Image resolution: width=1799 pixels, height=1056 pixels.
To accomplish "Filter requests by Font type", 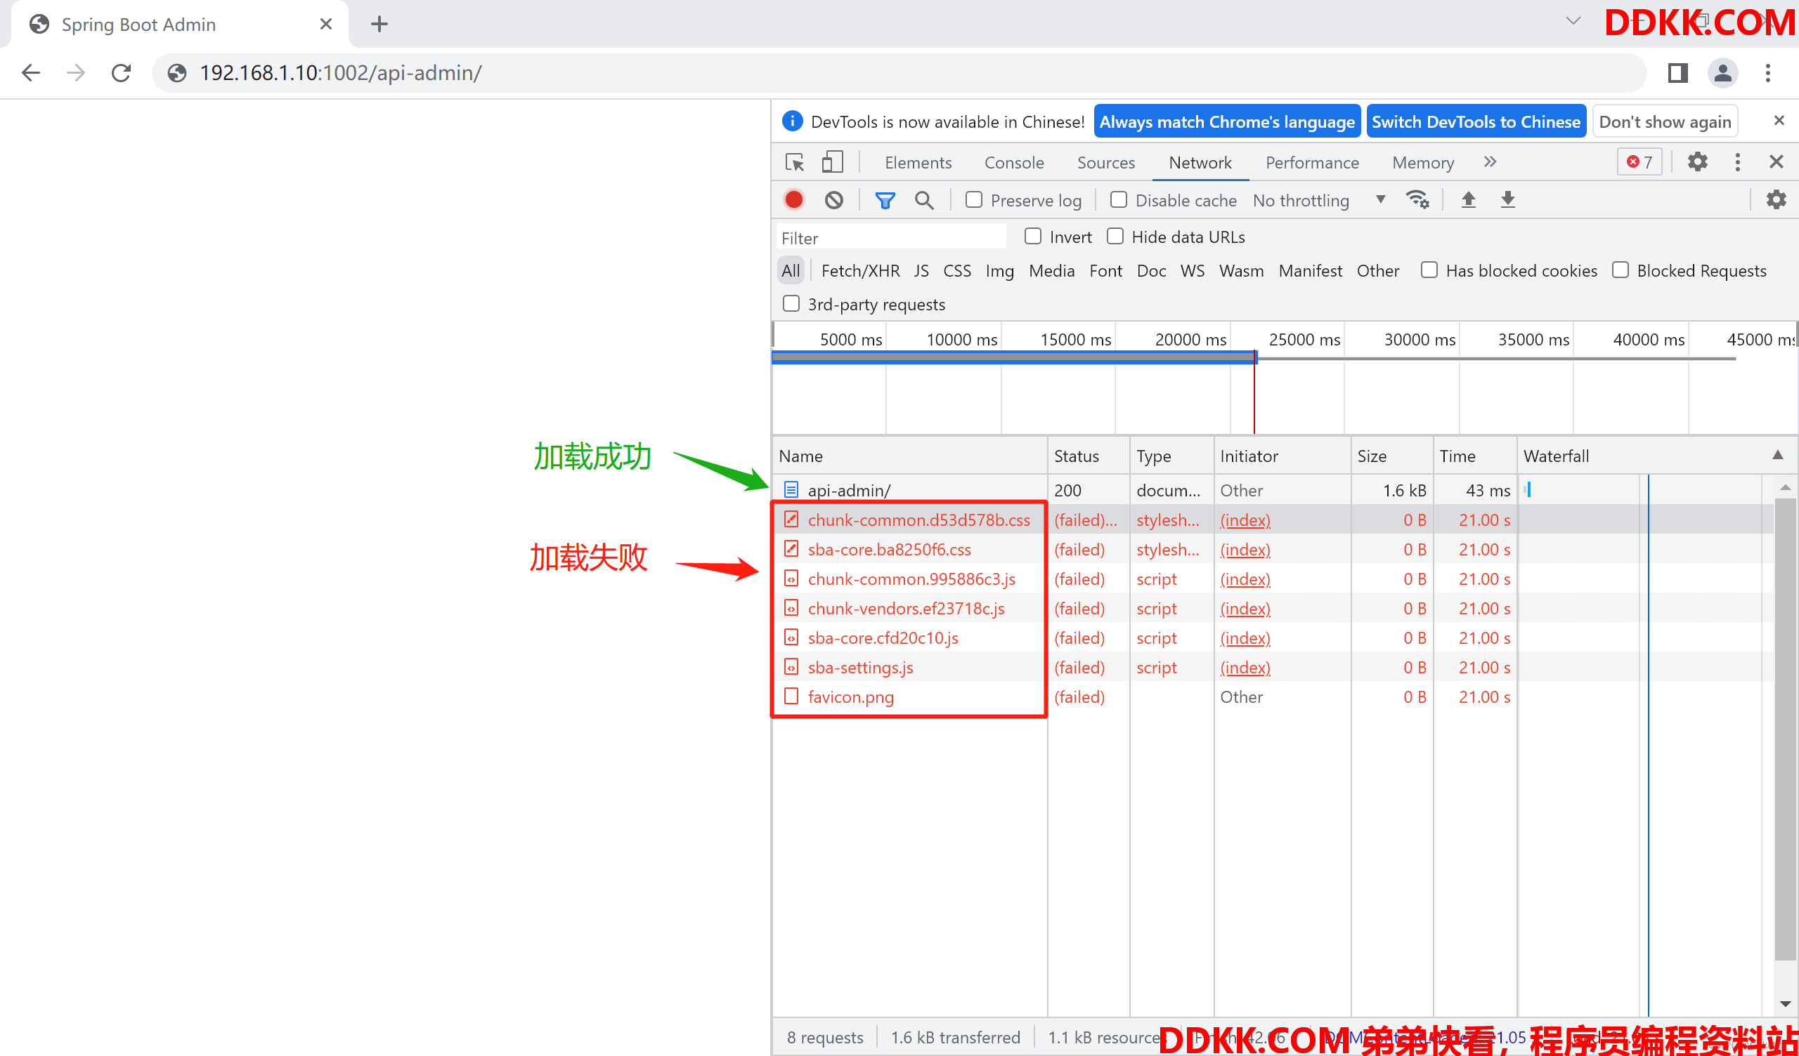I will coord(1105,271).
